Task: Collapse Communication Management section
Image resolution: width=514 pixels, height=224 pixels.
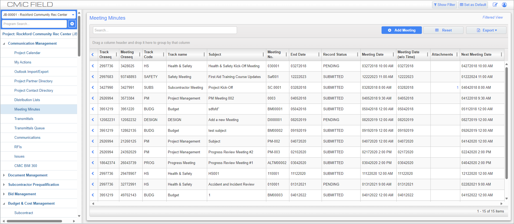Action: coord(4,43)
